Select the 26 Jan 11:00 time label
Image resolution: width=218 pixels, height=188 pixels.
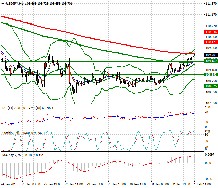click(x=74, y=184)
